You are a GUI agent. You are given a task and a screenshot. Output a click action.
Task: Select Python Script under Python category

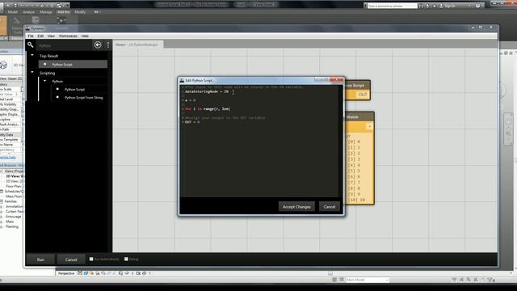(x=74, y=90)
